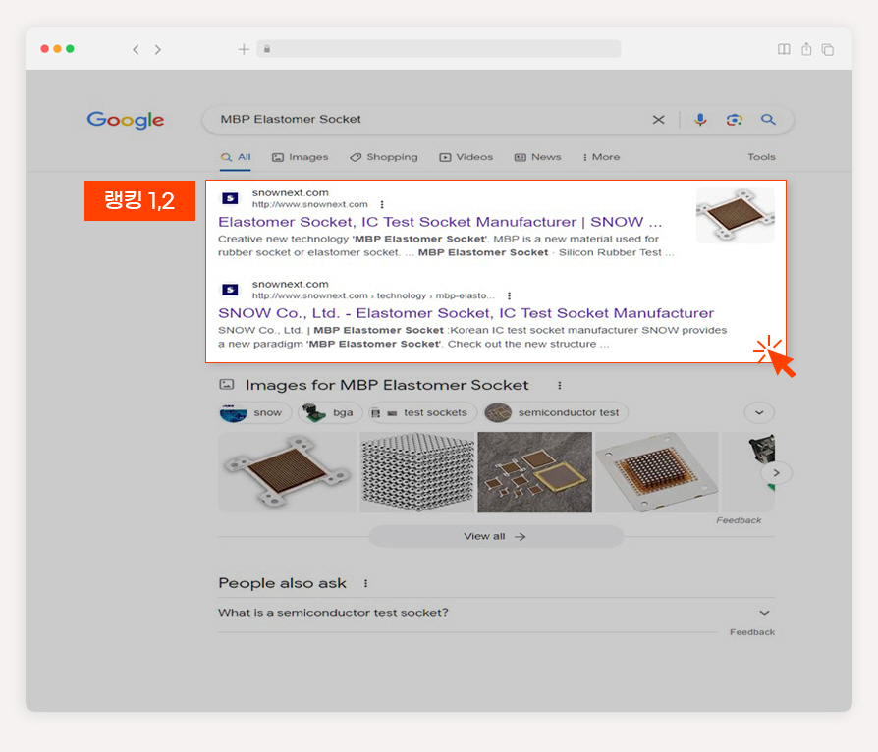878x752 pixels.
Task: Open 'Elastomer Socket, IC Test Socket Manufacturer' result
Action: pos(440,222)
